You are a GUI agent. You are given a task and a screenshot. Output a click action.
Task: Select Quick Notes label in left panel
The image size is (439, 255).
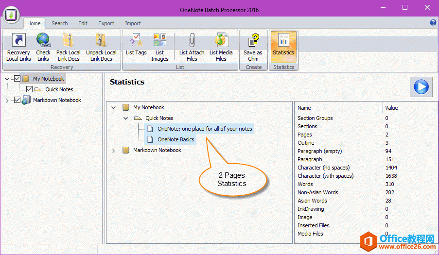click(59, 89)
